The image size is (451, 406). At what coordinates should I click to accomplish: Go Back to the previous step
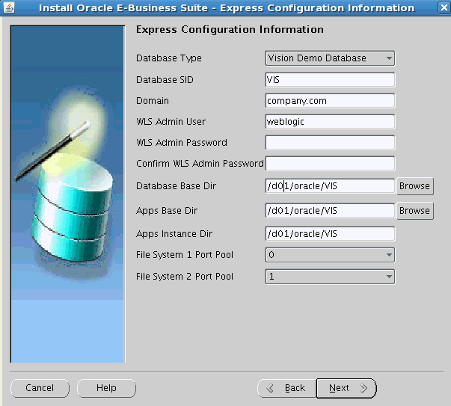point(286,388)
